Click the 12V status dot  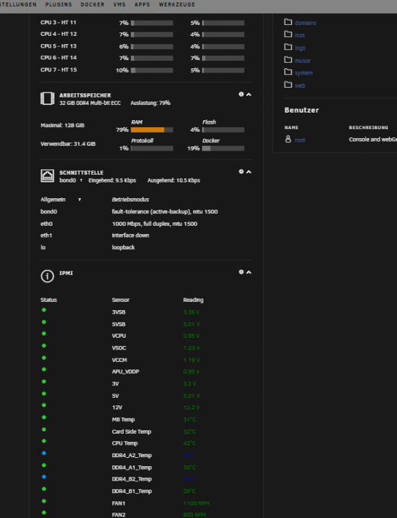click(44, 405)
